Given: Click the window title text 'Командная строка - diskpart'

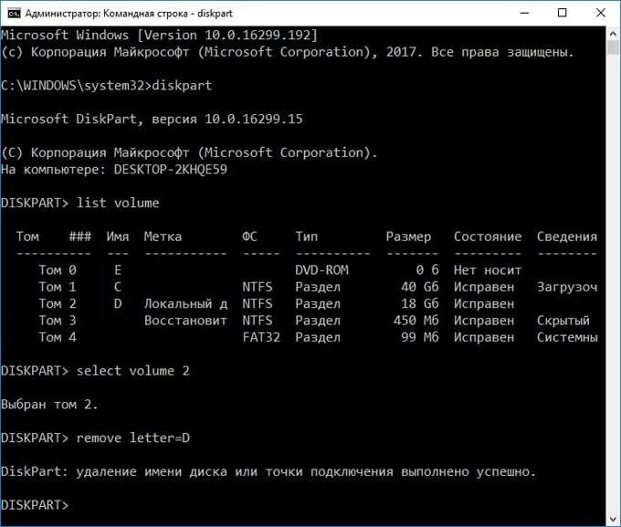Looking at the screenshot, I should [168, 14].
